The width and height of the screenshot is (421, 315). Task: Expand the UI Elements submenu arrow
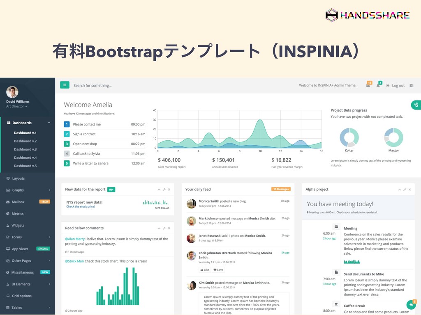[x=49, y=284]
